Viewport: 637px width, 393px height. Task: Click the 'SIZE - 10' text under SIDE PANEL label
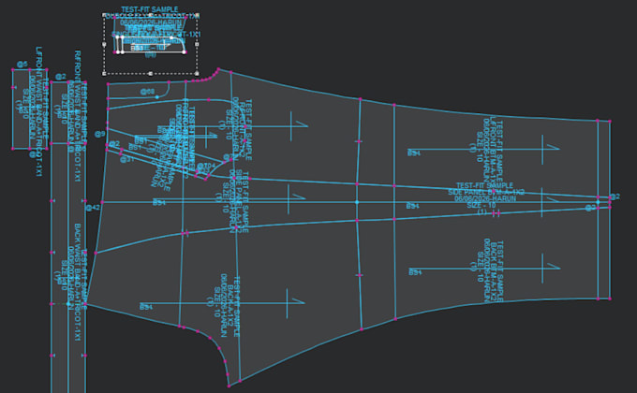[x=481, y=205]
